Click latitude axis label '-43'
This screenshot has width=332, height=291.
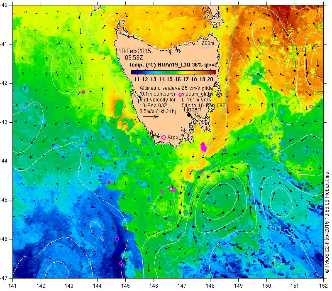click(4, 122)
